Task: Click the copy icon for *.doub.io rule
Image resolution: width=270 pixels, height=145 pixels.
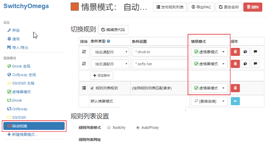Action: click(x=245, y=52)
